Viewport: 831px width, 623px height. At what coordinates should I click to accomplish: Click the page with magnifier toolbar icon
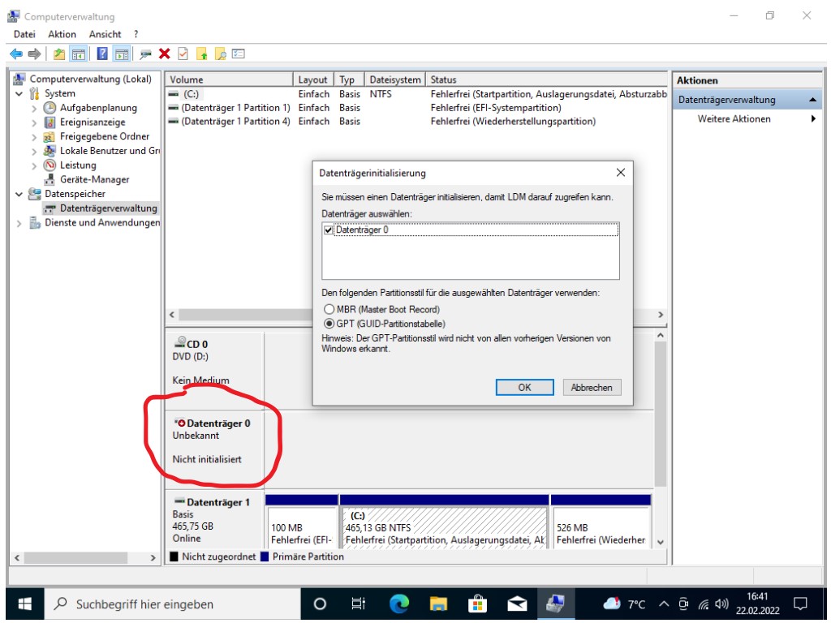221,54
